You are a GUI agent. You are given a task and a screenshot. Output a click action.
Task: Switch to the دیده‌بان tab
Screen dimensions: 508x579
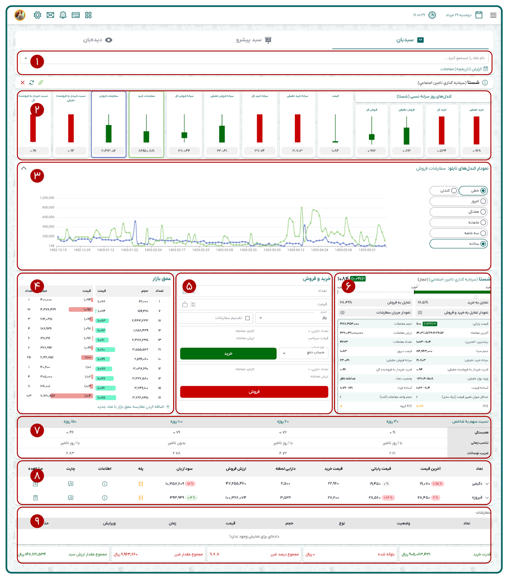[x=98, y=40]
